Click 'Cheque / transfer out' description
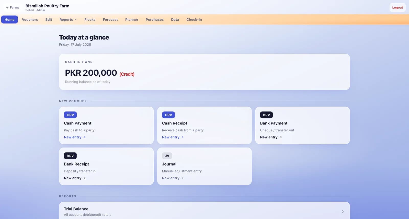The image size is (409, 219). [277, 130]
